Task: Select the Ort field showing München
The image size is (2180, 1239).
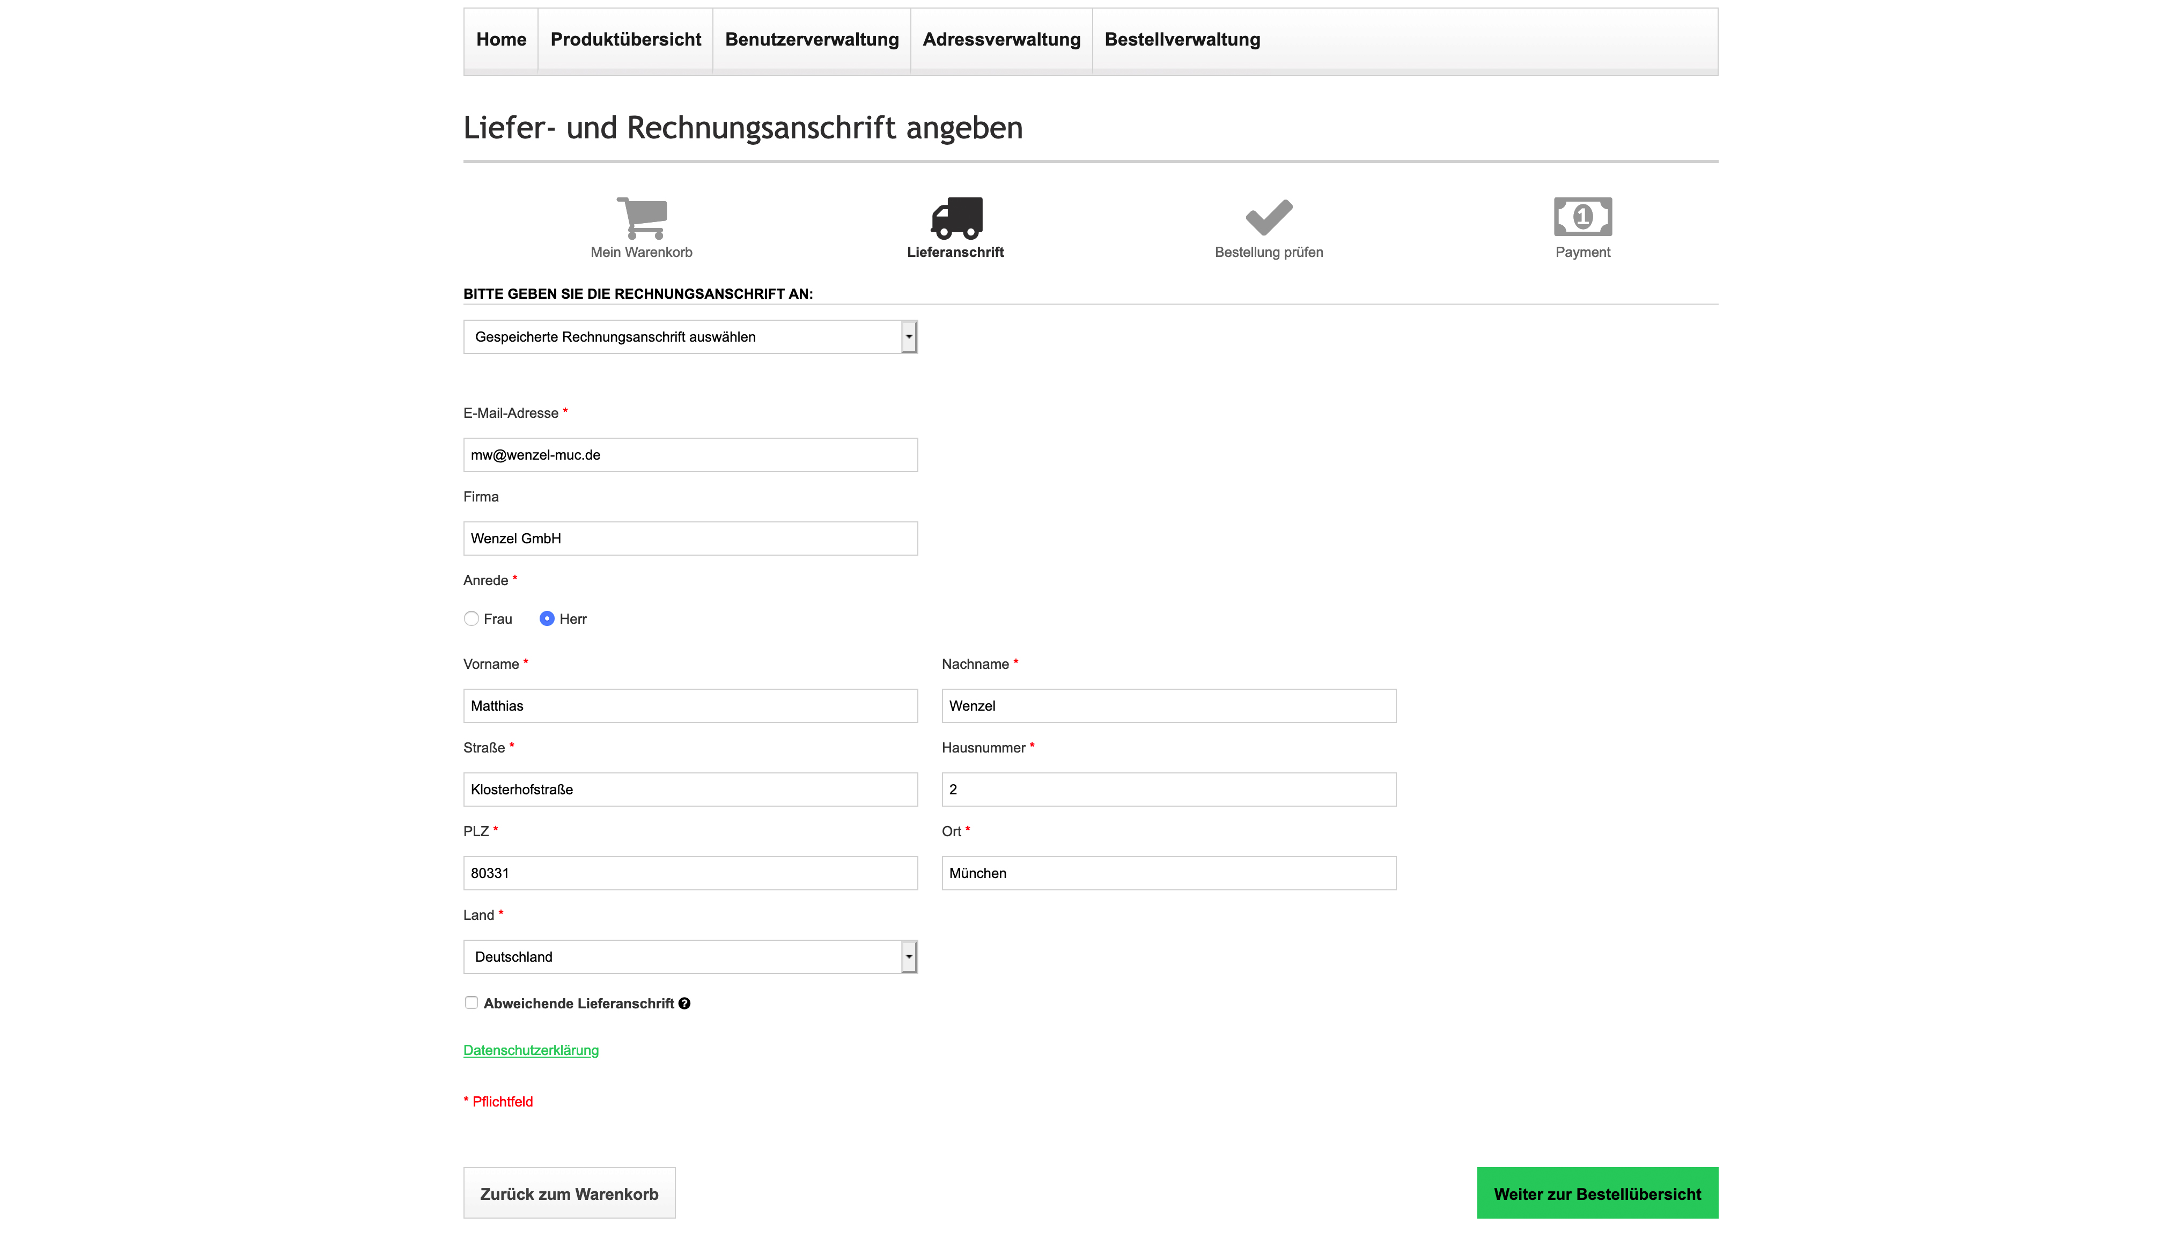Action: 1168,873
